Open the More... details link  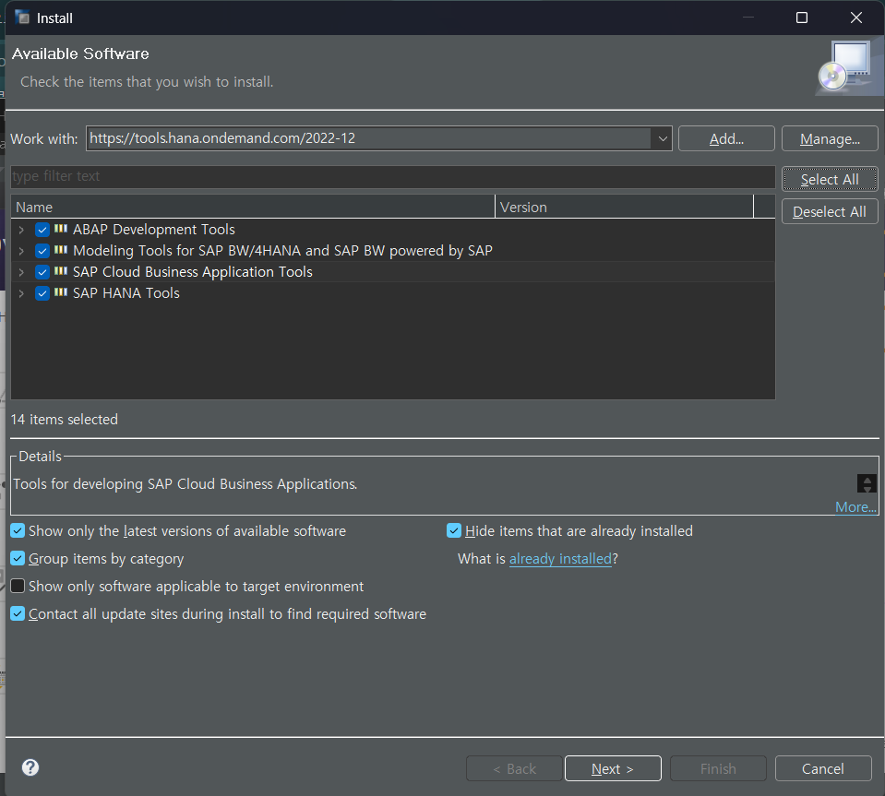pos(855,506)
